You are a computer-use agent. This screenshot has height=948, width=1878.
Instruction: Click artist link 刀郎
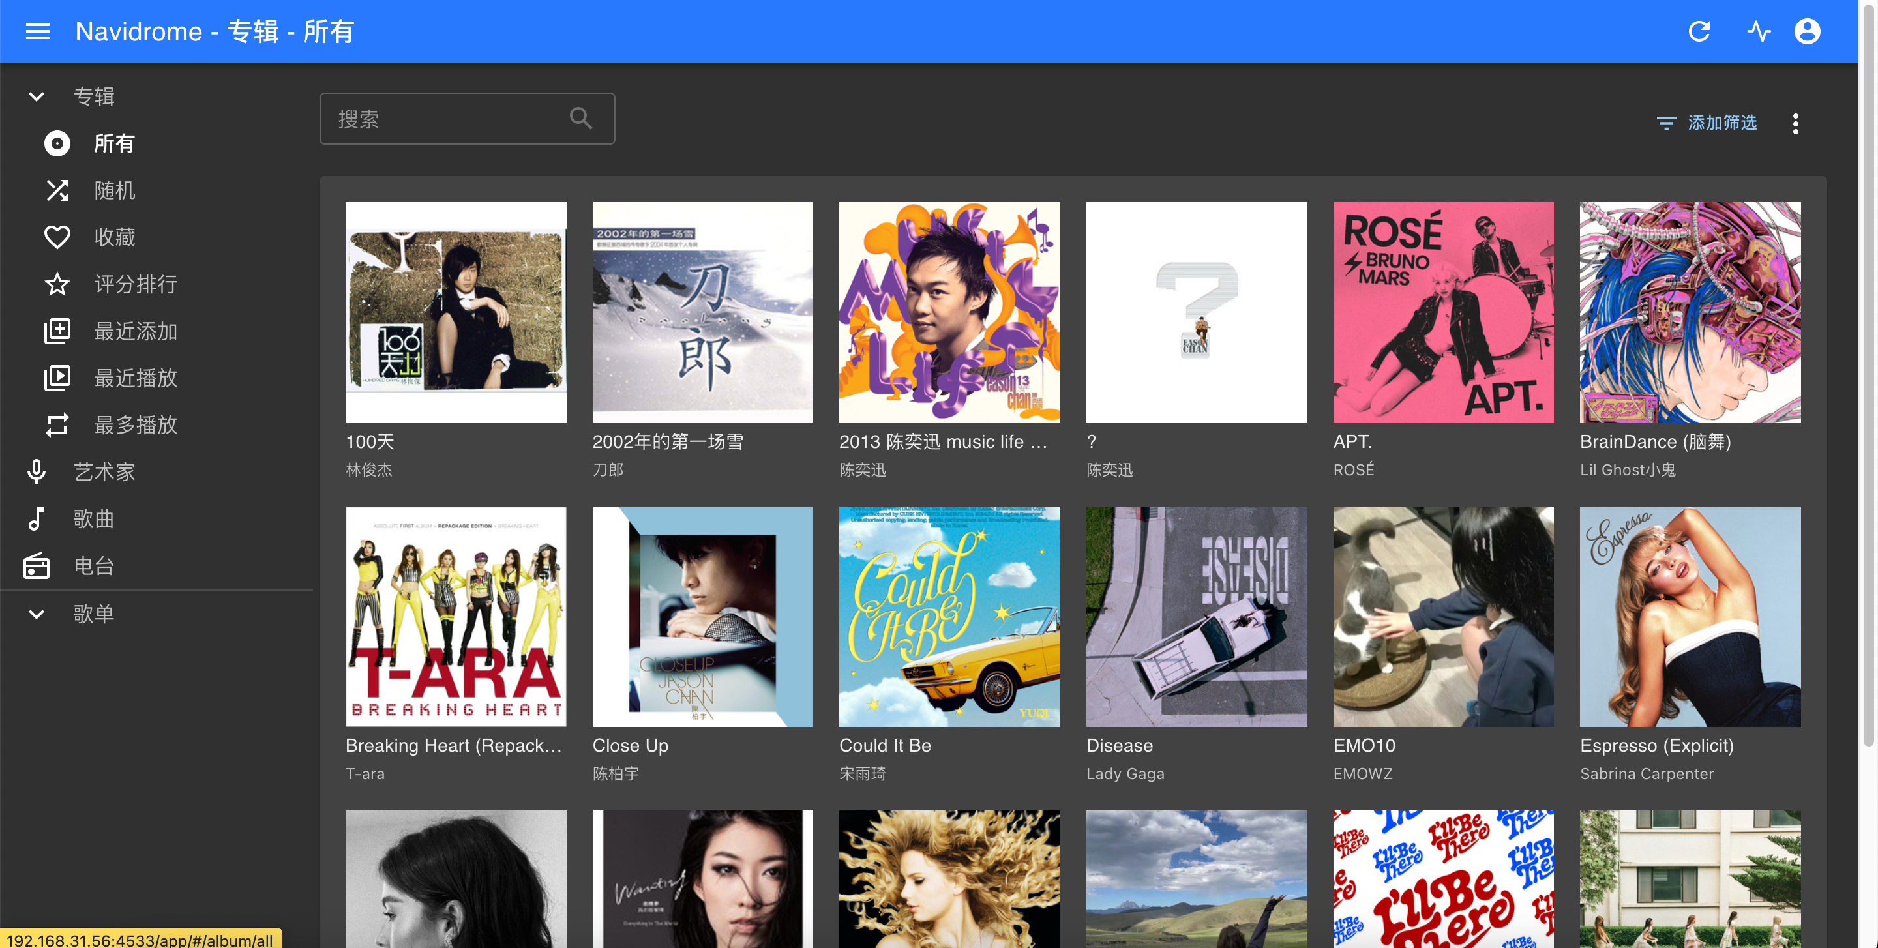click(x=608, y=470)
